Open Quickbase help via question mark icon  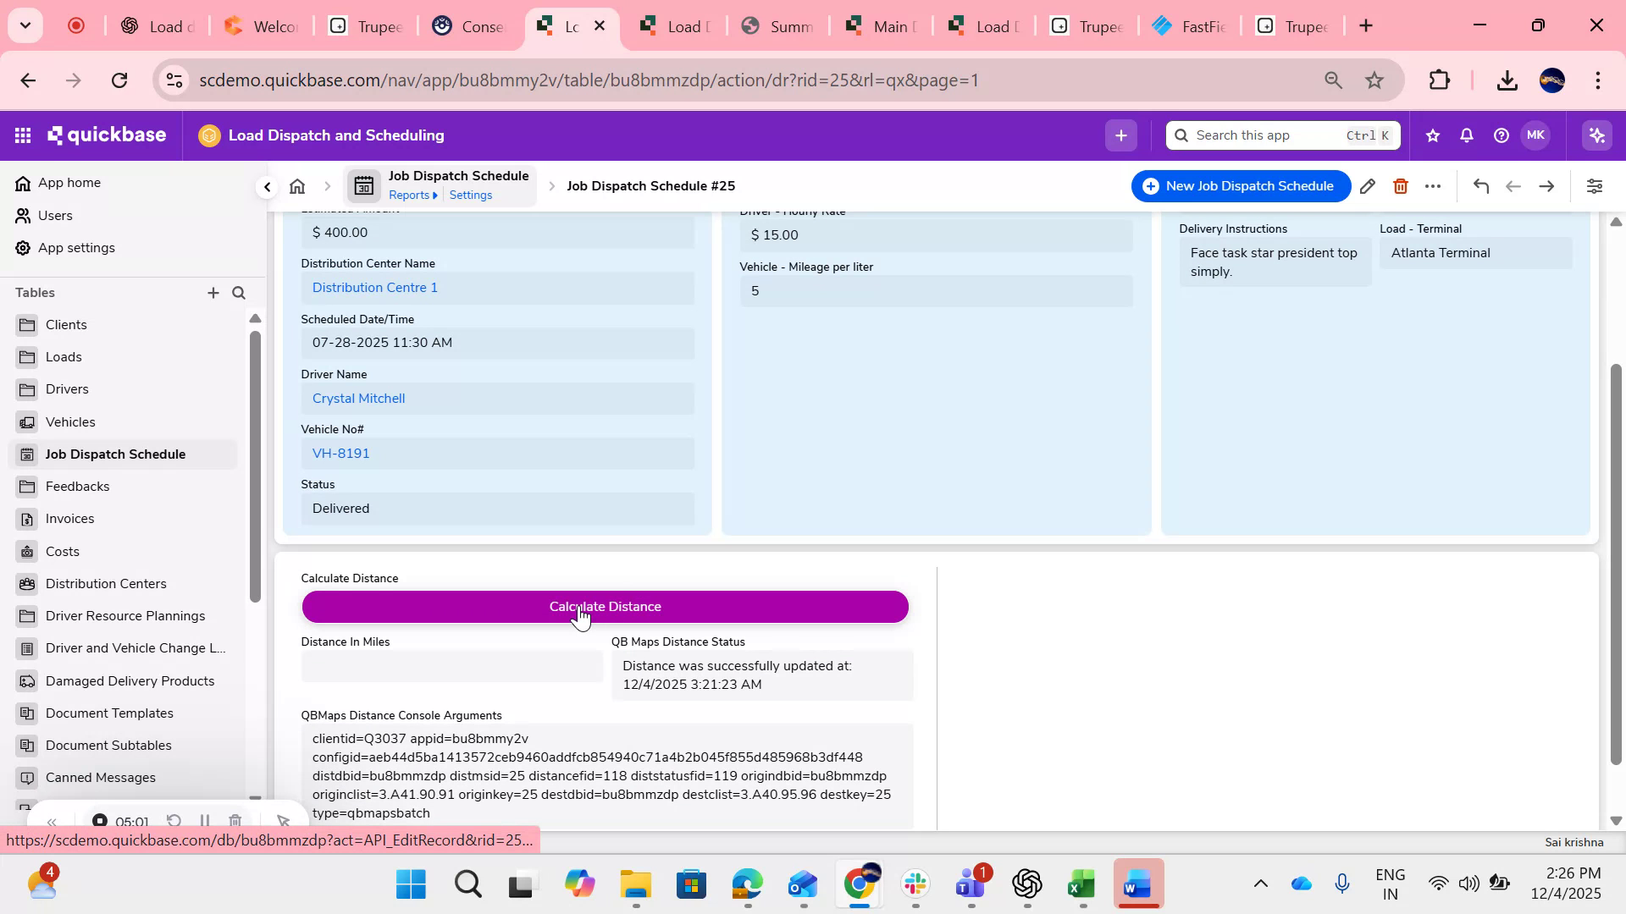pos(1500,135)
